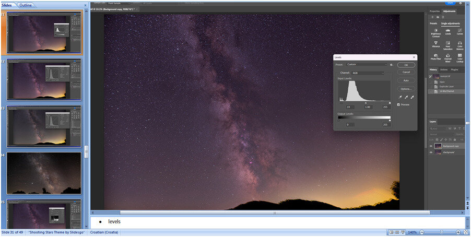Click the Color Lookup adjustment icon
Image resolution: width=471 pixels, height=237 pixels.
coord(460,55)
